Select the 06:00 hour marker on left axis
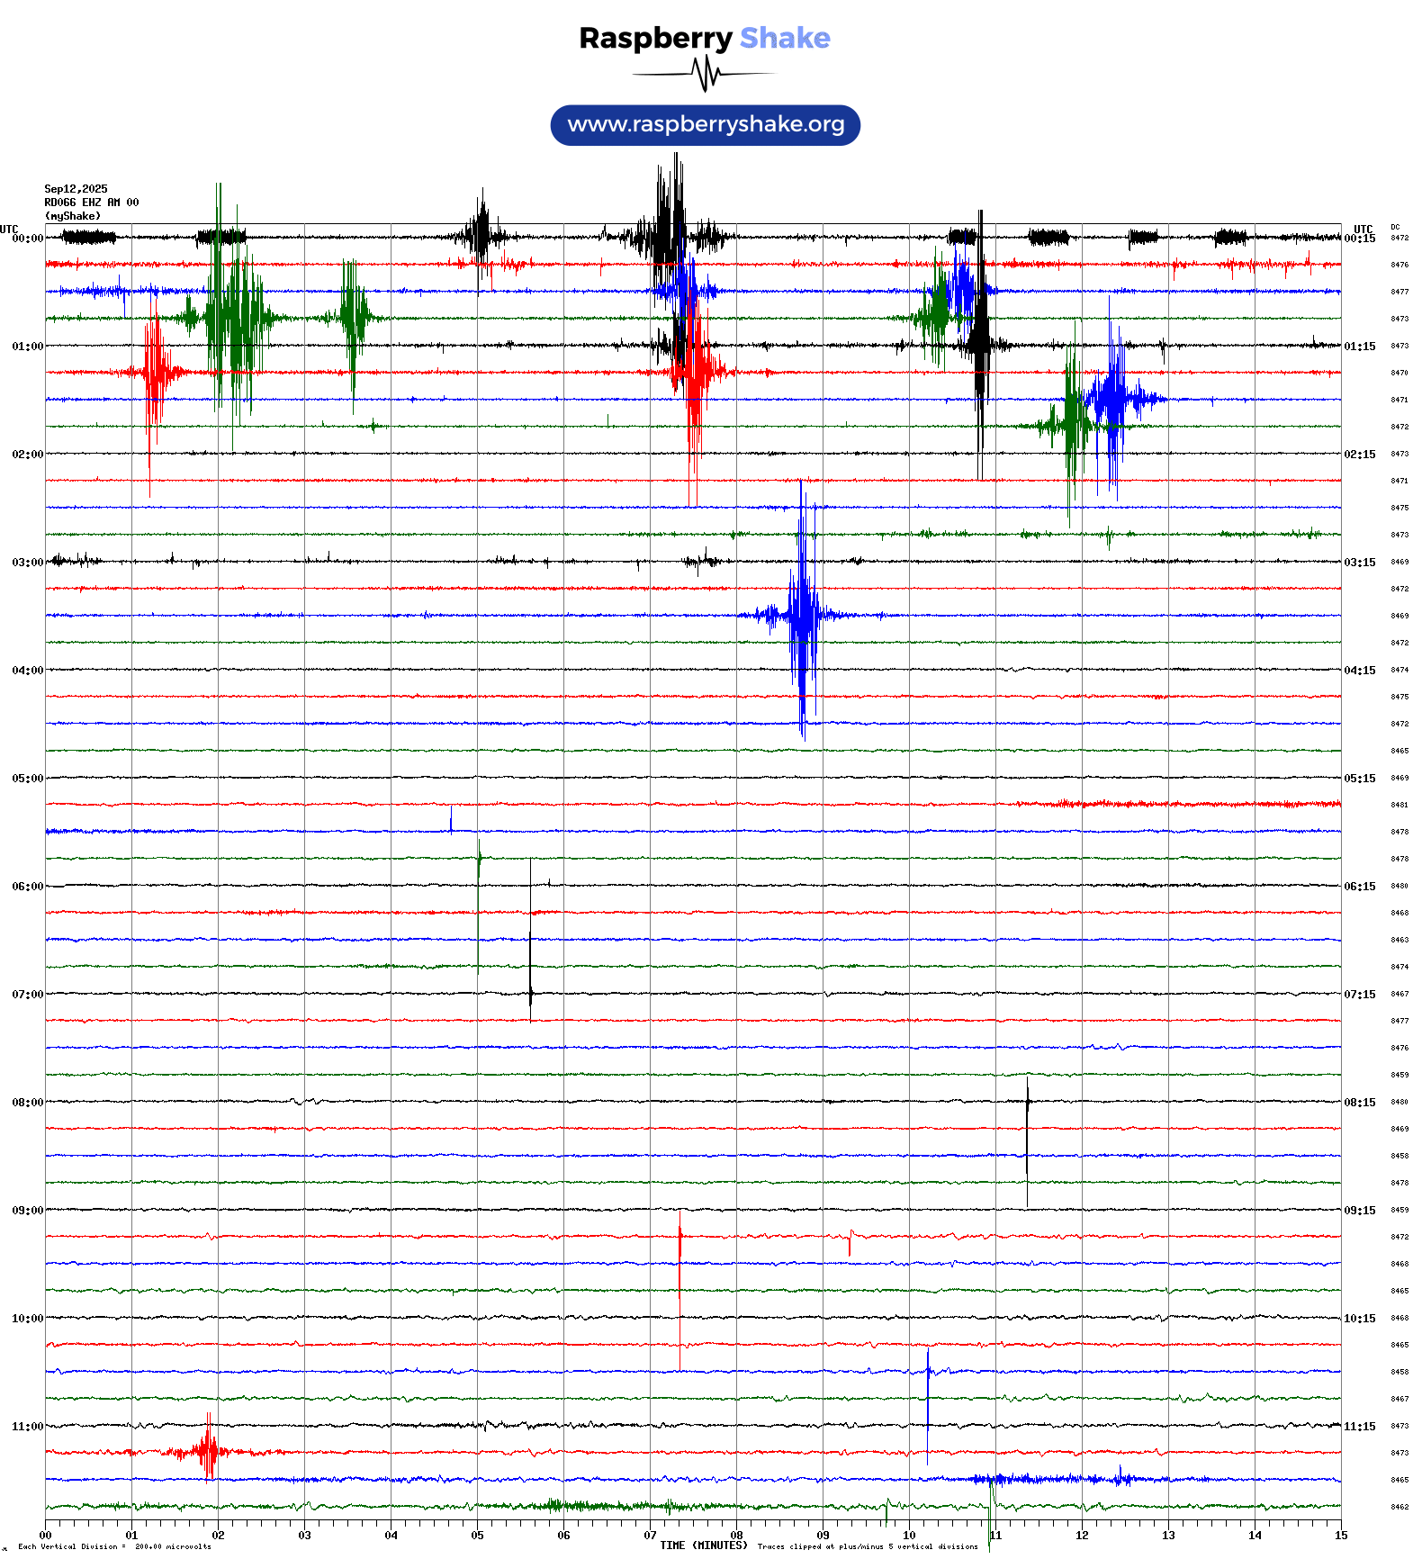1413x1559 pixels. tap(27, 887)
